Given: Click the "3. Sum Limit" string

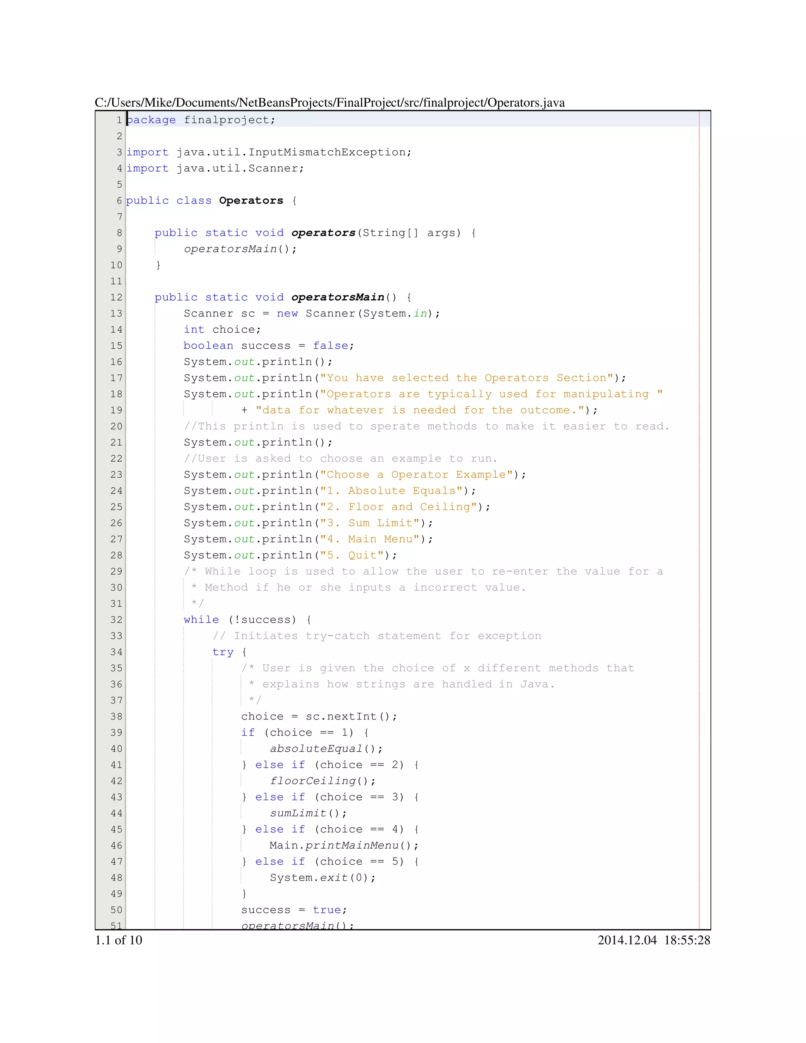Looking at the screenshot, I should click(370, 523).
